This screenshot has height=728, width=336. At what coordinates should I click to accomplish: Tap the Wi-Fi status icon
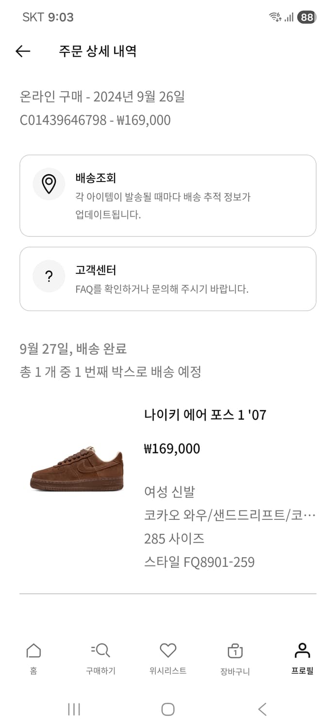pos(274,16)
